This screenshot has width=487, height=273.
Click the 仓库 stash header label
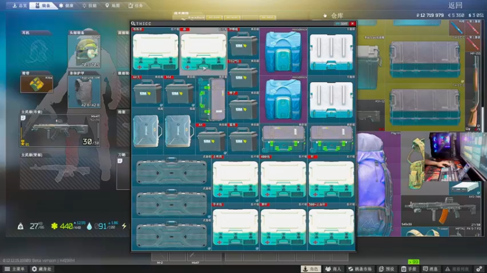337,16
